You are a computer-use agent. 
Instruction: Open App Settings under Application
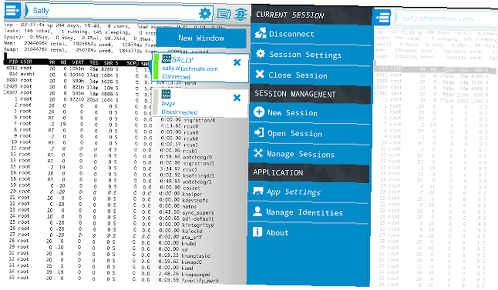[308, 192]
